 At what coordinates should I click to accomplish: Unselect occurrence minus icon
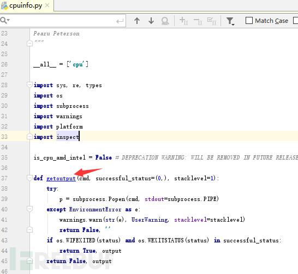point(198,21)
